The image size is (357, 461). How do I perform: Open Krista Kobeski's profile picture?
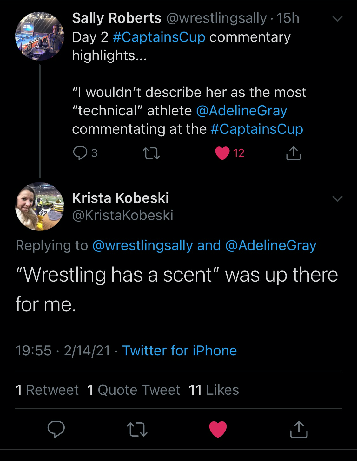[40, 206]
